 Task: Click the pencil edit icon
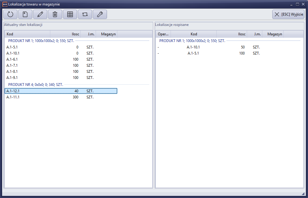[40, 14]
